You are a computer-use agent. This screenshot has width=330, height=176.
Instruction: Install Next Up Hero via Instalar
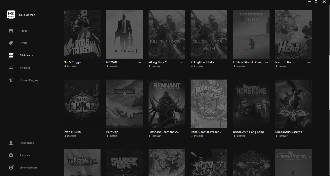pyautogui.click(x=281, y=66)
